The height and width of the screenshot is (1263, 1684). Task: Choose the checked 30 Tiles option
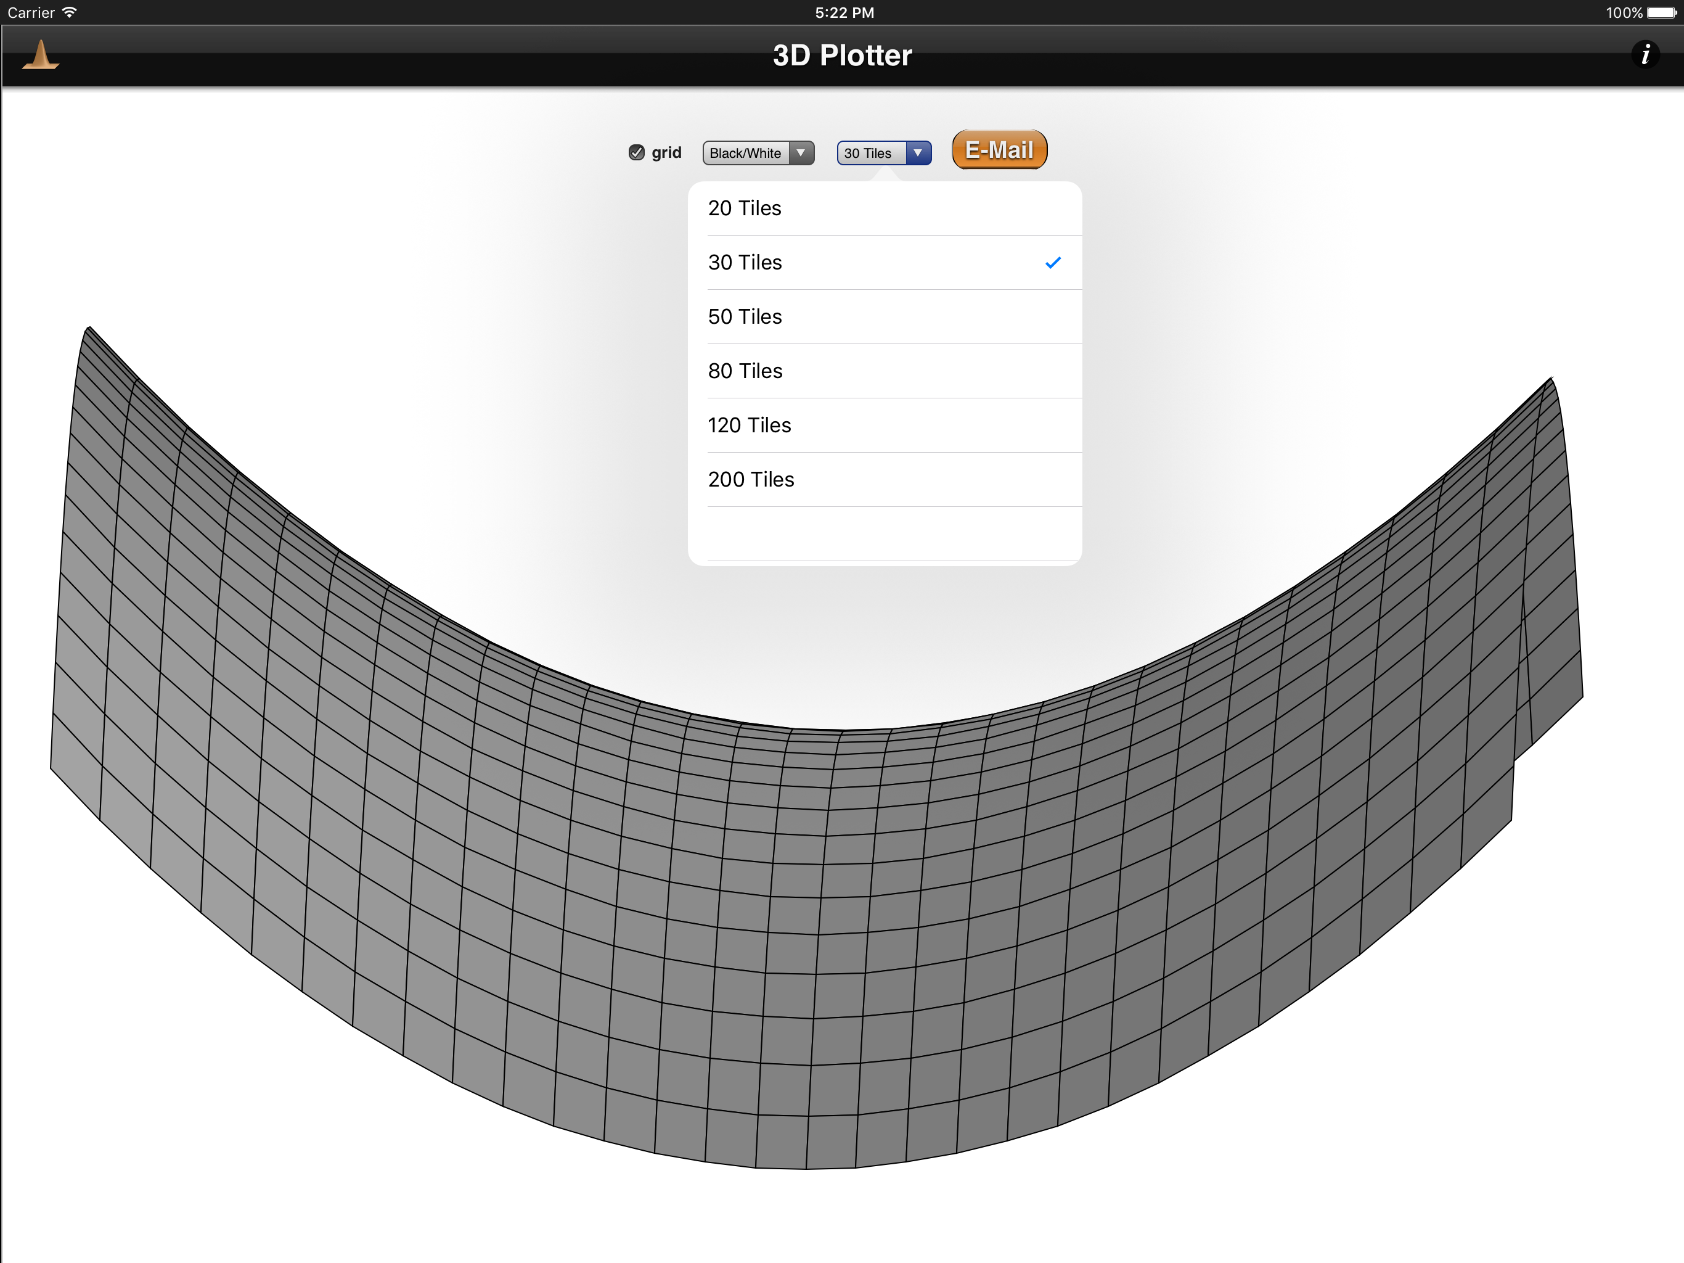pyautogui.click(x=745, y=263)
